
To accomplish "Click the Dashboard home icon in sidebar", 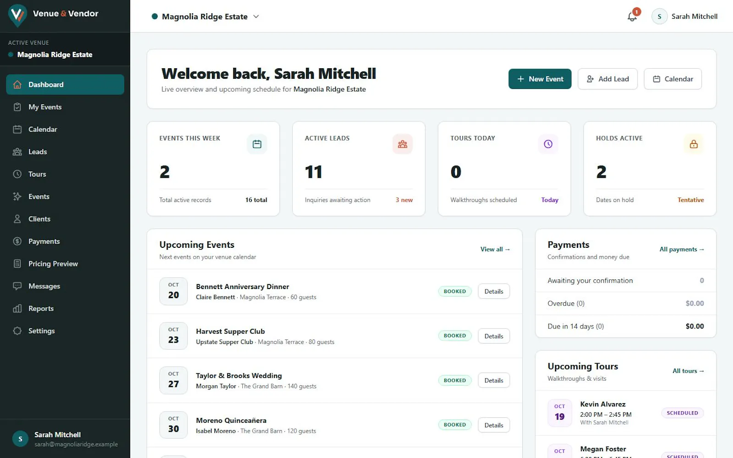I will (x=17, y=85).
